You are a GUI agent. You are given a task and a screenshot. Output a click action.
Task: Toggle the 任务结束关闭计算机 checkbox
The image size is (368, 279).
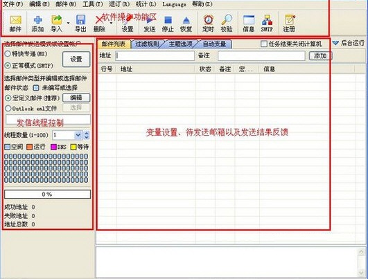click(264, 44)
